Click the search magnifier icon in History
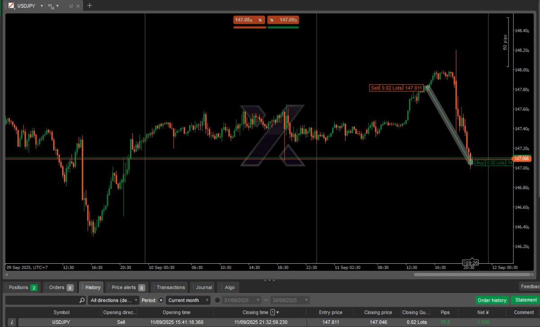The width and height of the screenshot is (540, 327). tap(82, 300)
